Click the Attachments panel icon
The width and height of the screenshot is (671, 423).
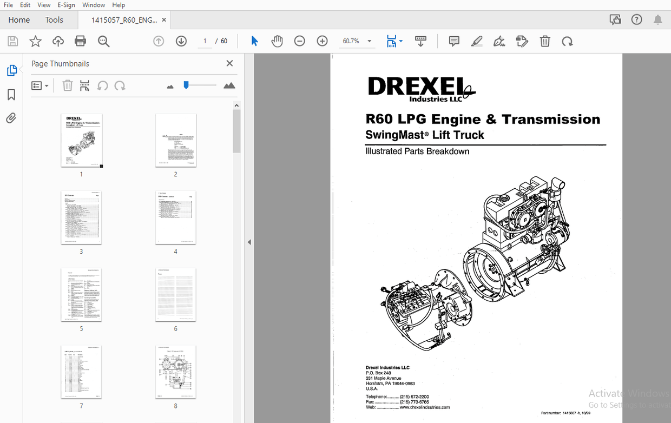12,118
